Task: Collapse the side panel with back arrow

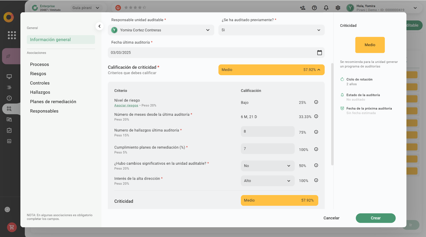Action: click(x=99, y=26)
